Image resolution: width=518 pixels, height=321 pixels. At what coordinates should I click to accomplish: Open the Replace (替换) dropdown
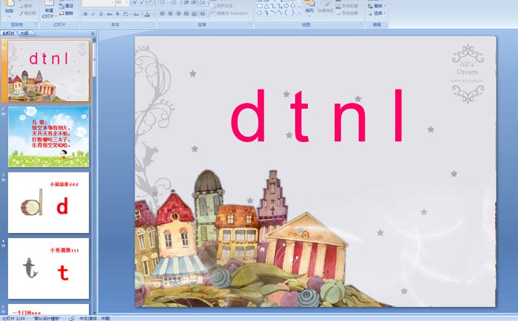point(377,6)
